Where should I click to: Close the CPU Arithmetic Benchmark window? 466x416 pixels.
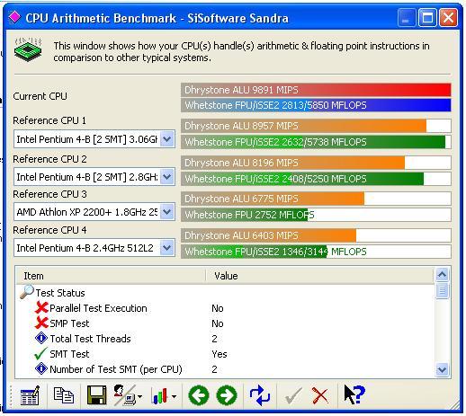tap(448, 17)
